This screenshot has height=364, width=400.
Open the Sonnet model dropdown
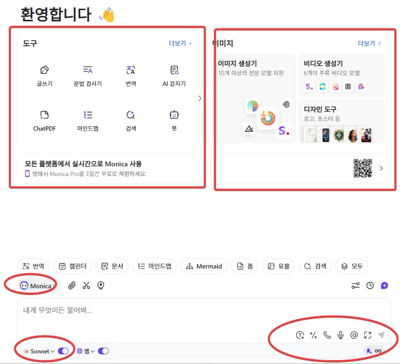pyautogui.click(x=39, y=351)
